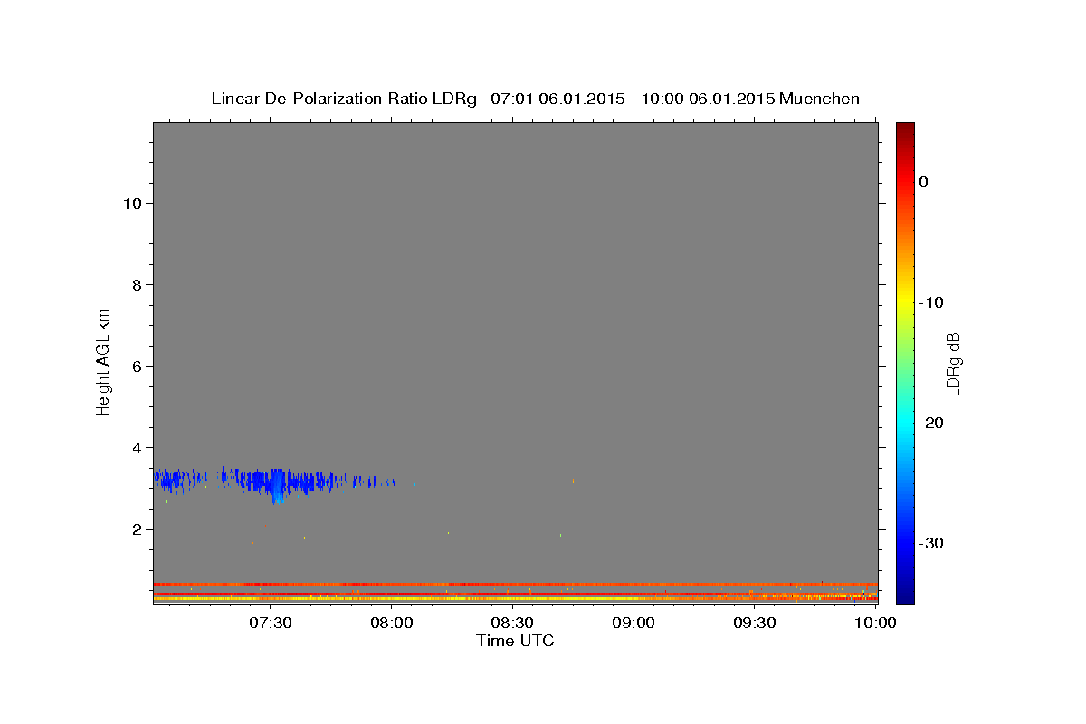Pick the dark blue bottom of colorbar

click(905, 596)
